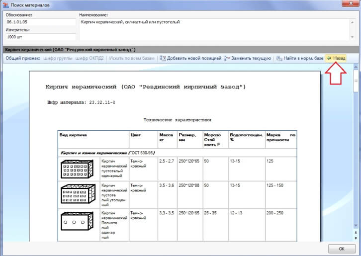
Task: Click document scrollbar down arrow
Action: (356, 225)
